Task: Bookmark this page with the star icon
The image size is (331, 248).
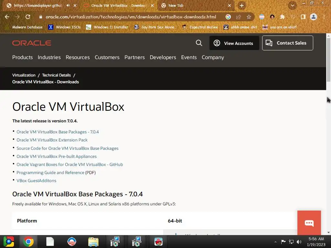Action: 249,17
